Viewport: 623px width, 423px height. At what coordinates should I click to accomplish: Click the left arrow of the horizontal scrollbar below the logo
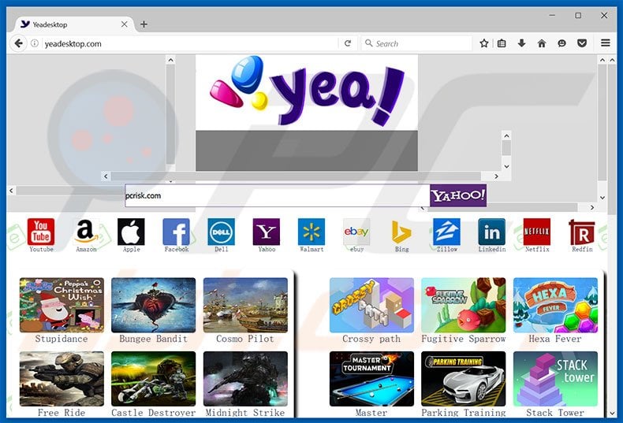(106, 176)
